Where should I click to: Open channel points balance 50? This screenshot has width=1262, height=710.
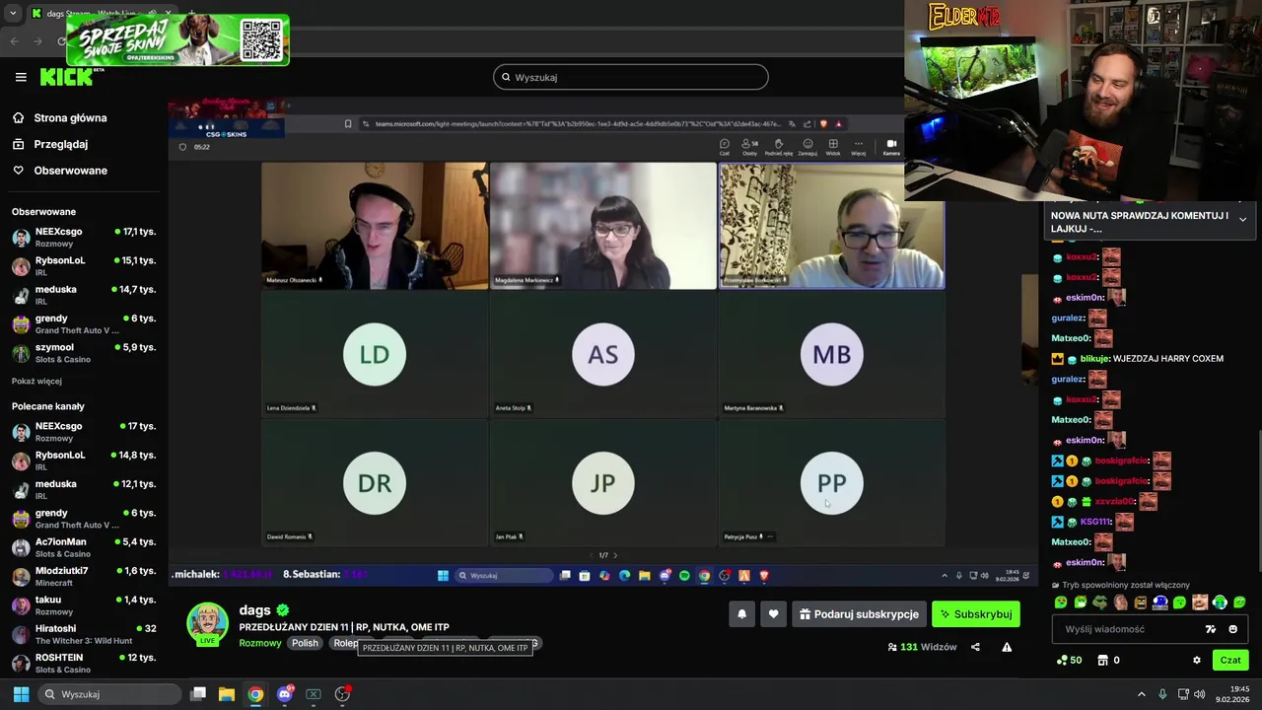[1069, 661]
